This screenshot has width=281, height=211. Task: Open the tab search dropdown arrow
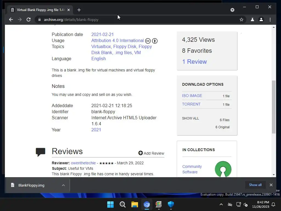[x=232, y=10]
